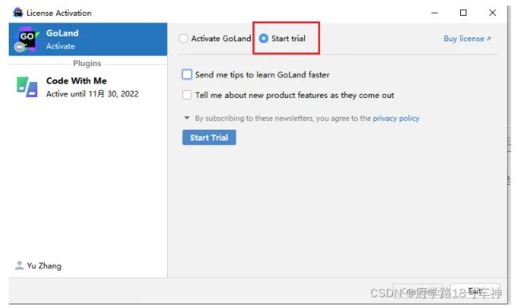
Task: Select Code With Me plugin entry
Action: click(x=88, y=87)
